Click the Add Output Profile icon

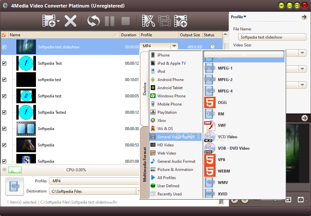click(x=180, y=21)
